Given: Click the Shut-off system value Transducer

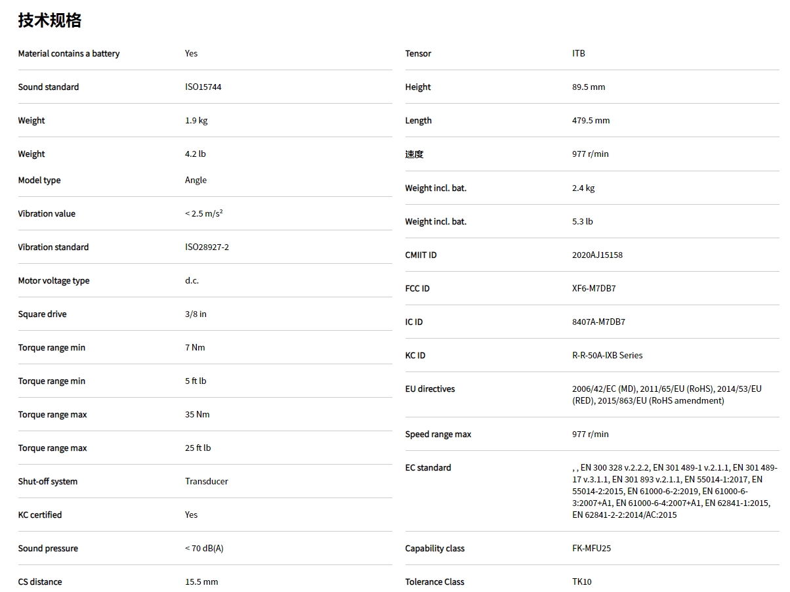Looking at the screenshot, I should coord(206,482).
